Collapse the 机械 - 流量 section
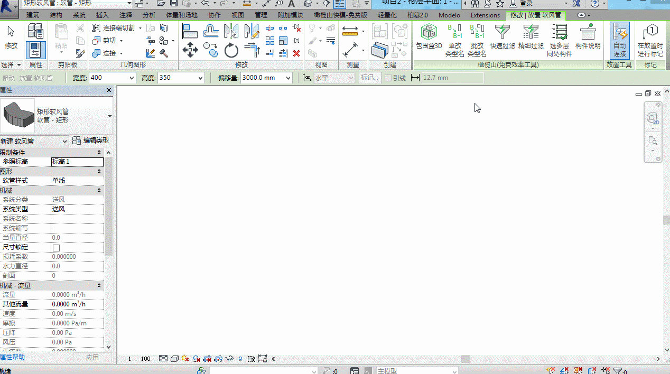The height and width of the screenshot is (374, 670). pos(99,285)
